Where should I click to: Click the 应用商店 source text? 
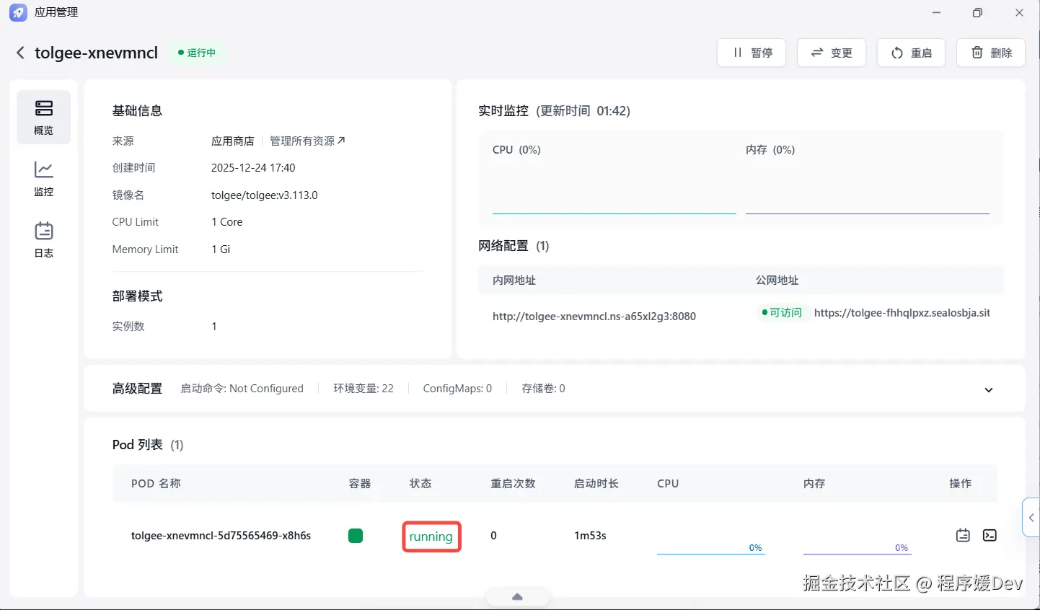(232, 141)
